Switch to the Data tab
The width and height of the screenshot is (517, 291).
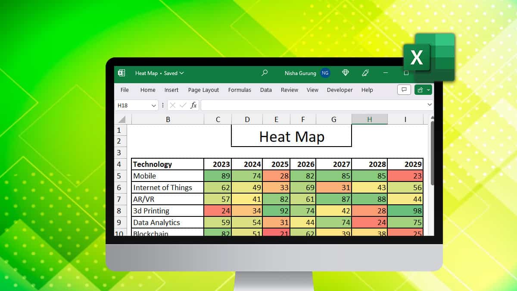[x=265, y=90]
